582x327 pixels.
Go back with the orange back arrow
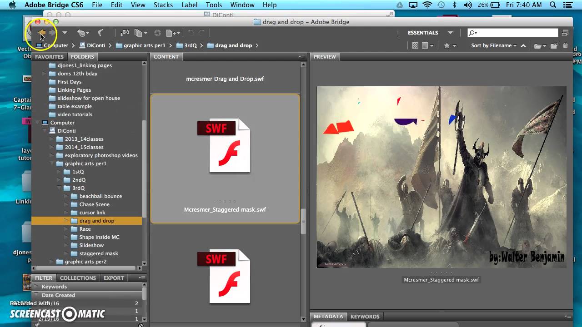tap(41, 33)
